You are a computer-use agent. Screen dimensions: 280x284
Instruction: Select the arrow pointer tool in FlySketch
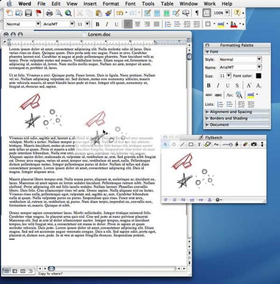point(165,144)
